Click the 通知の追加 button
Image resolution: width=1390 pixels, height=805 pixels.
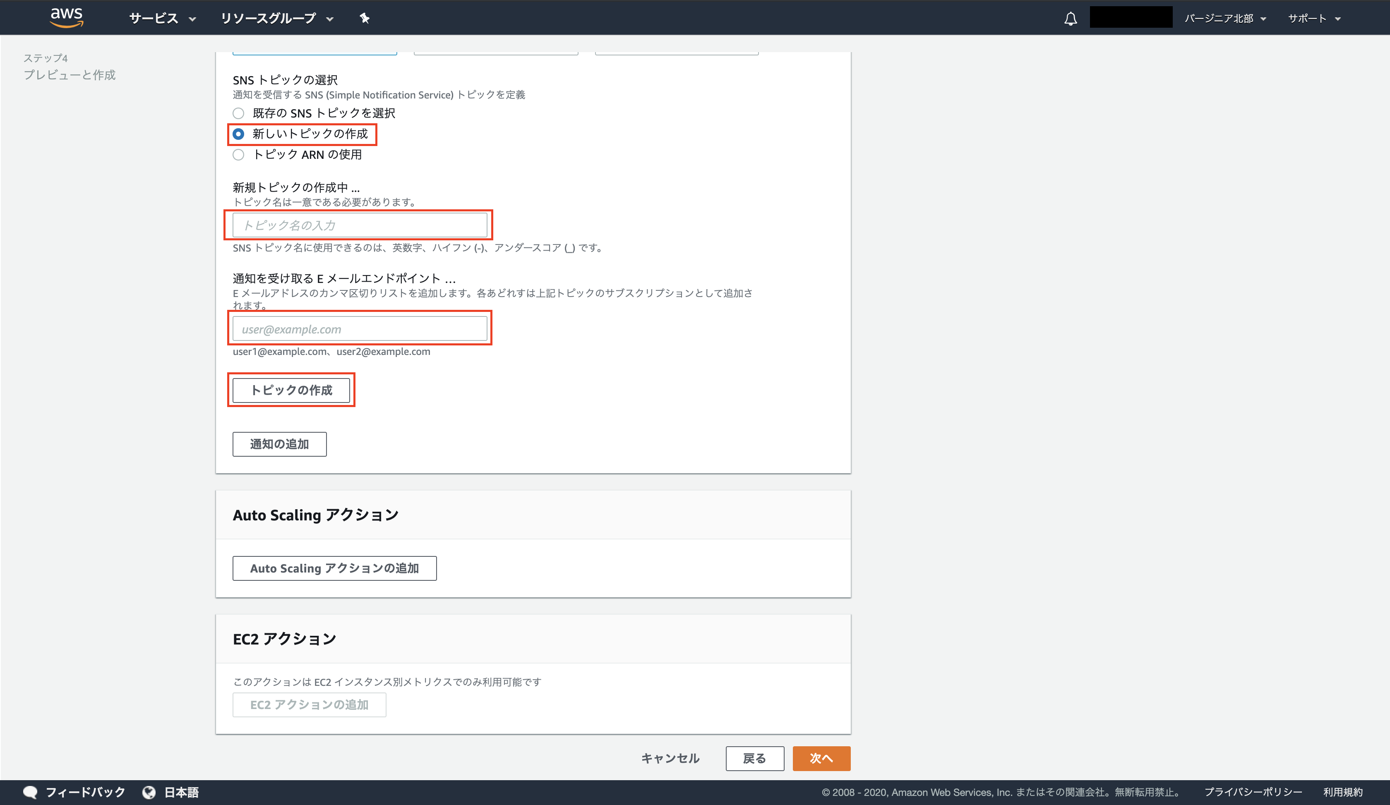tap(279, 444)
